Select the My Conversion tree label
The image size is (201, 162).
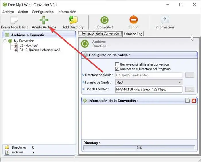click(x=24, y=41)
